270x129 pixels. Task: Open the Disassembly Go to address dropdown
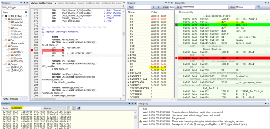tap(227, 7)
